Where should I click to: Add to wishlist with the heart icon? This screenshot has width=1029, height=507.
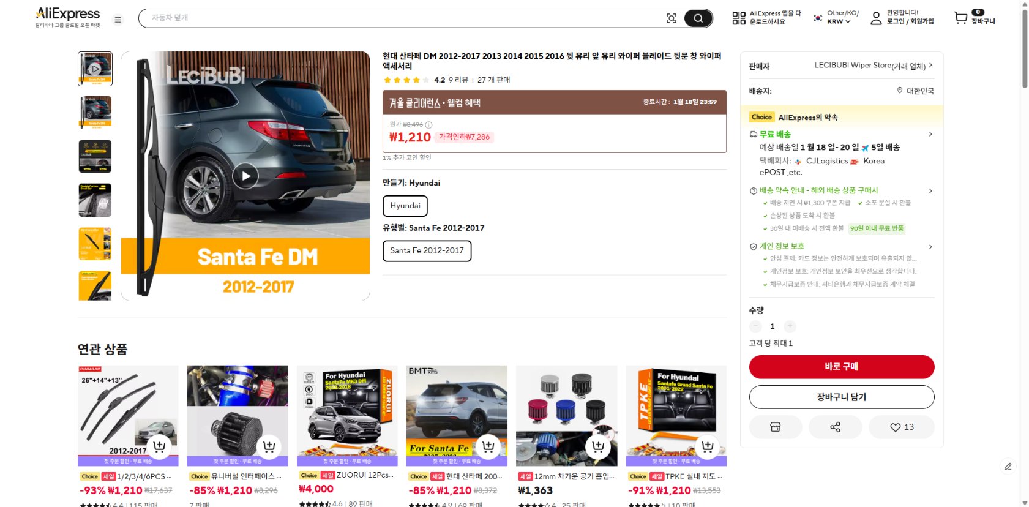[x=902, y=427]
